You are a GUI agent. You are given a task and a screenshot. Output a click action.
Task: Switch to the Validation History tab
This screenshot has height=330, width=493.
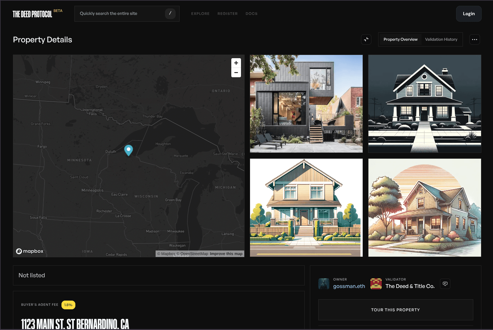441,39
